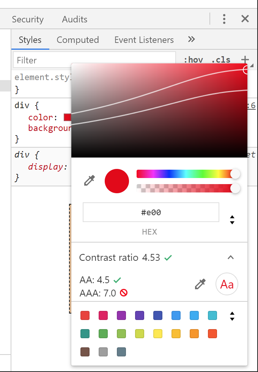Viewport: 258px width, 372px height.
Task: Close the DevTools panel
Action: click(245, 19)
